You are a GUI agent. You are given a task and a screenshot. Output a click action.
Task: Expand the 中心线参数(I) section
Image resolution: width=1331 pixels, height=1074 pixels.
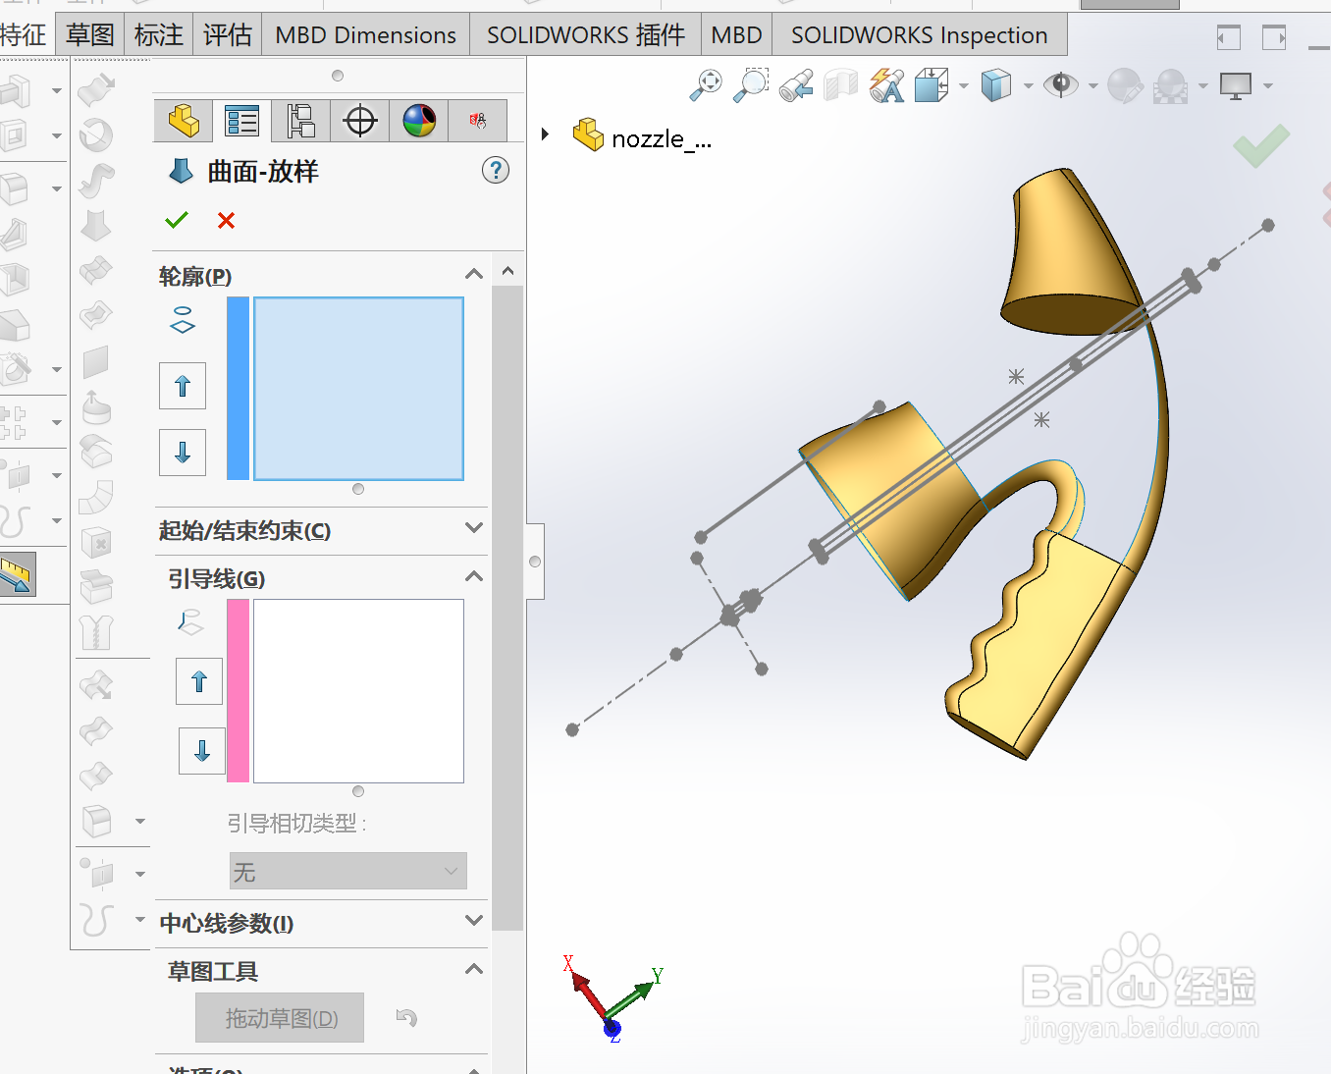pos(474,921)
